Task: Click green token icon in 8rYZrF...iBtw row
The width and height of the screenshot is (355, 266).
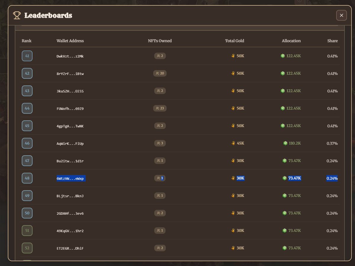Action: pos(283,73)
